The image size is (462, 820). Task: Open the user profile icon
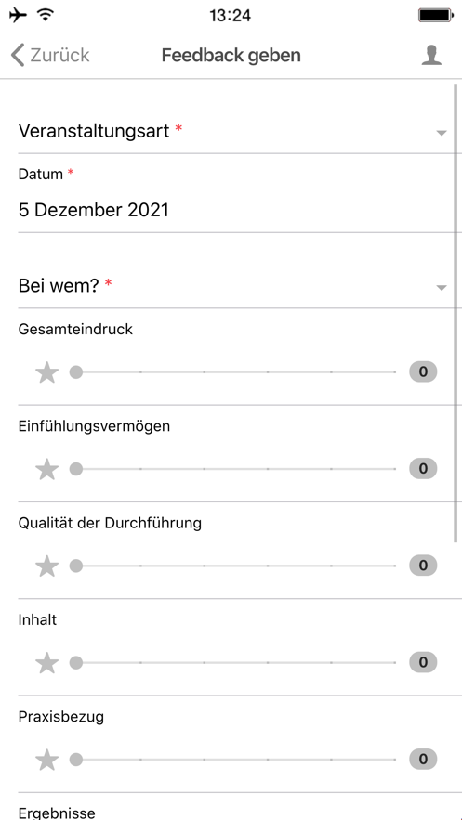coord(431,55)
